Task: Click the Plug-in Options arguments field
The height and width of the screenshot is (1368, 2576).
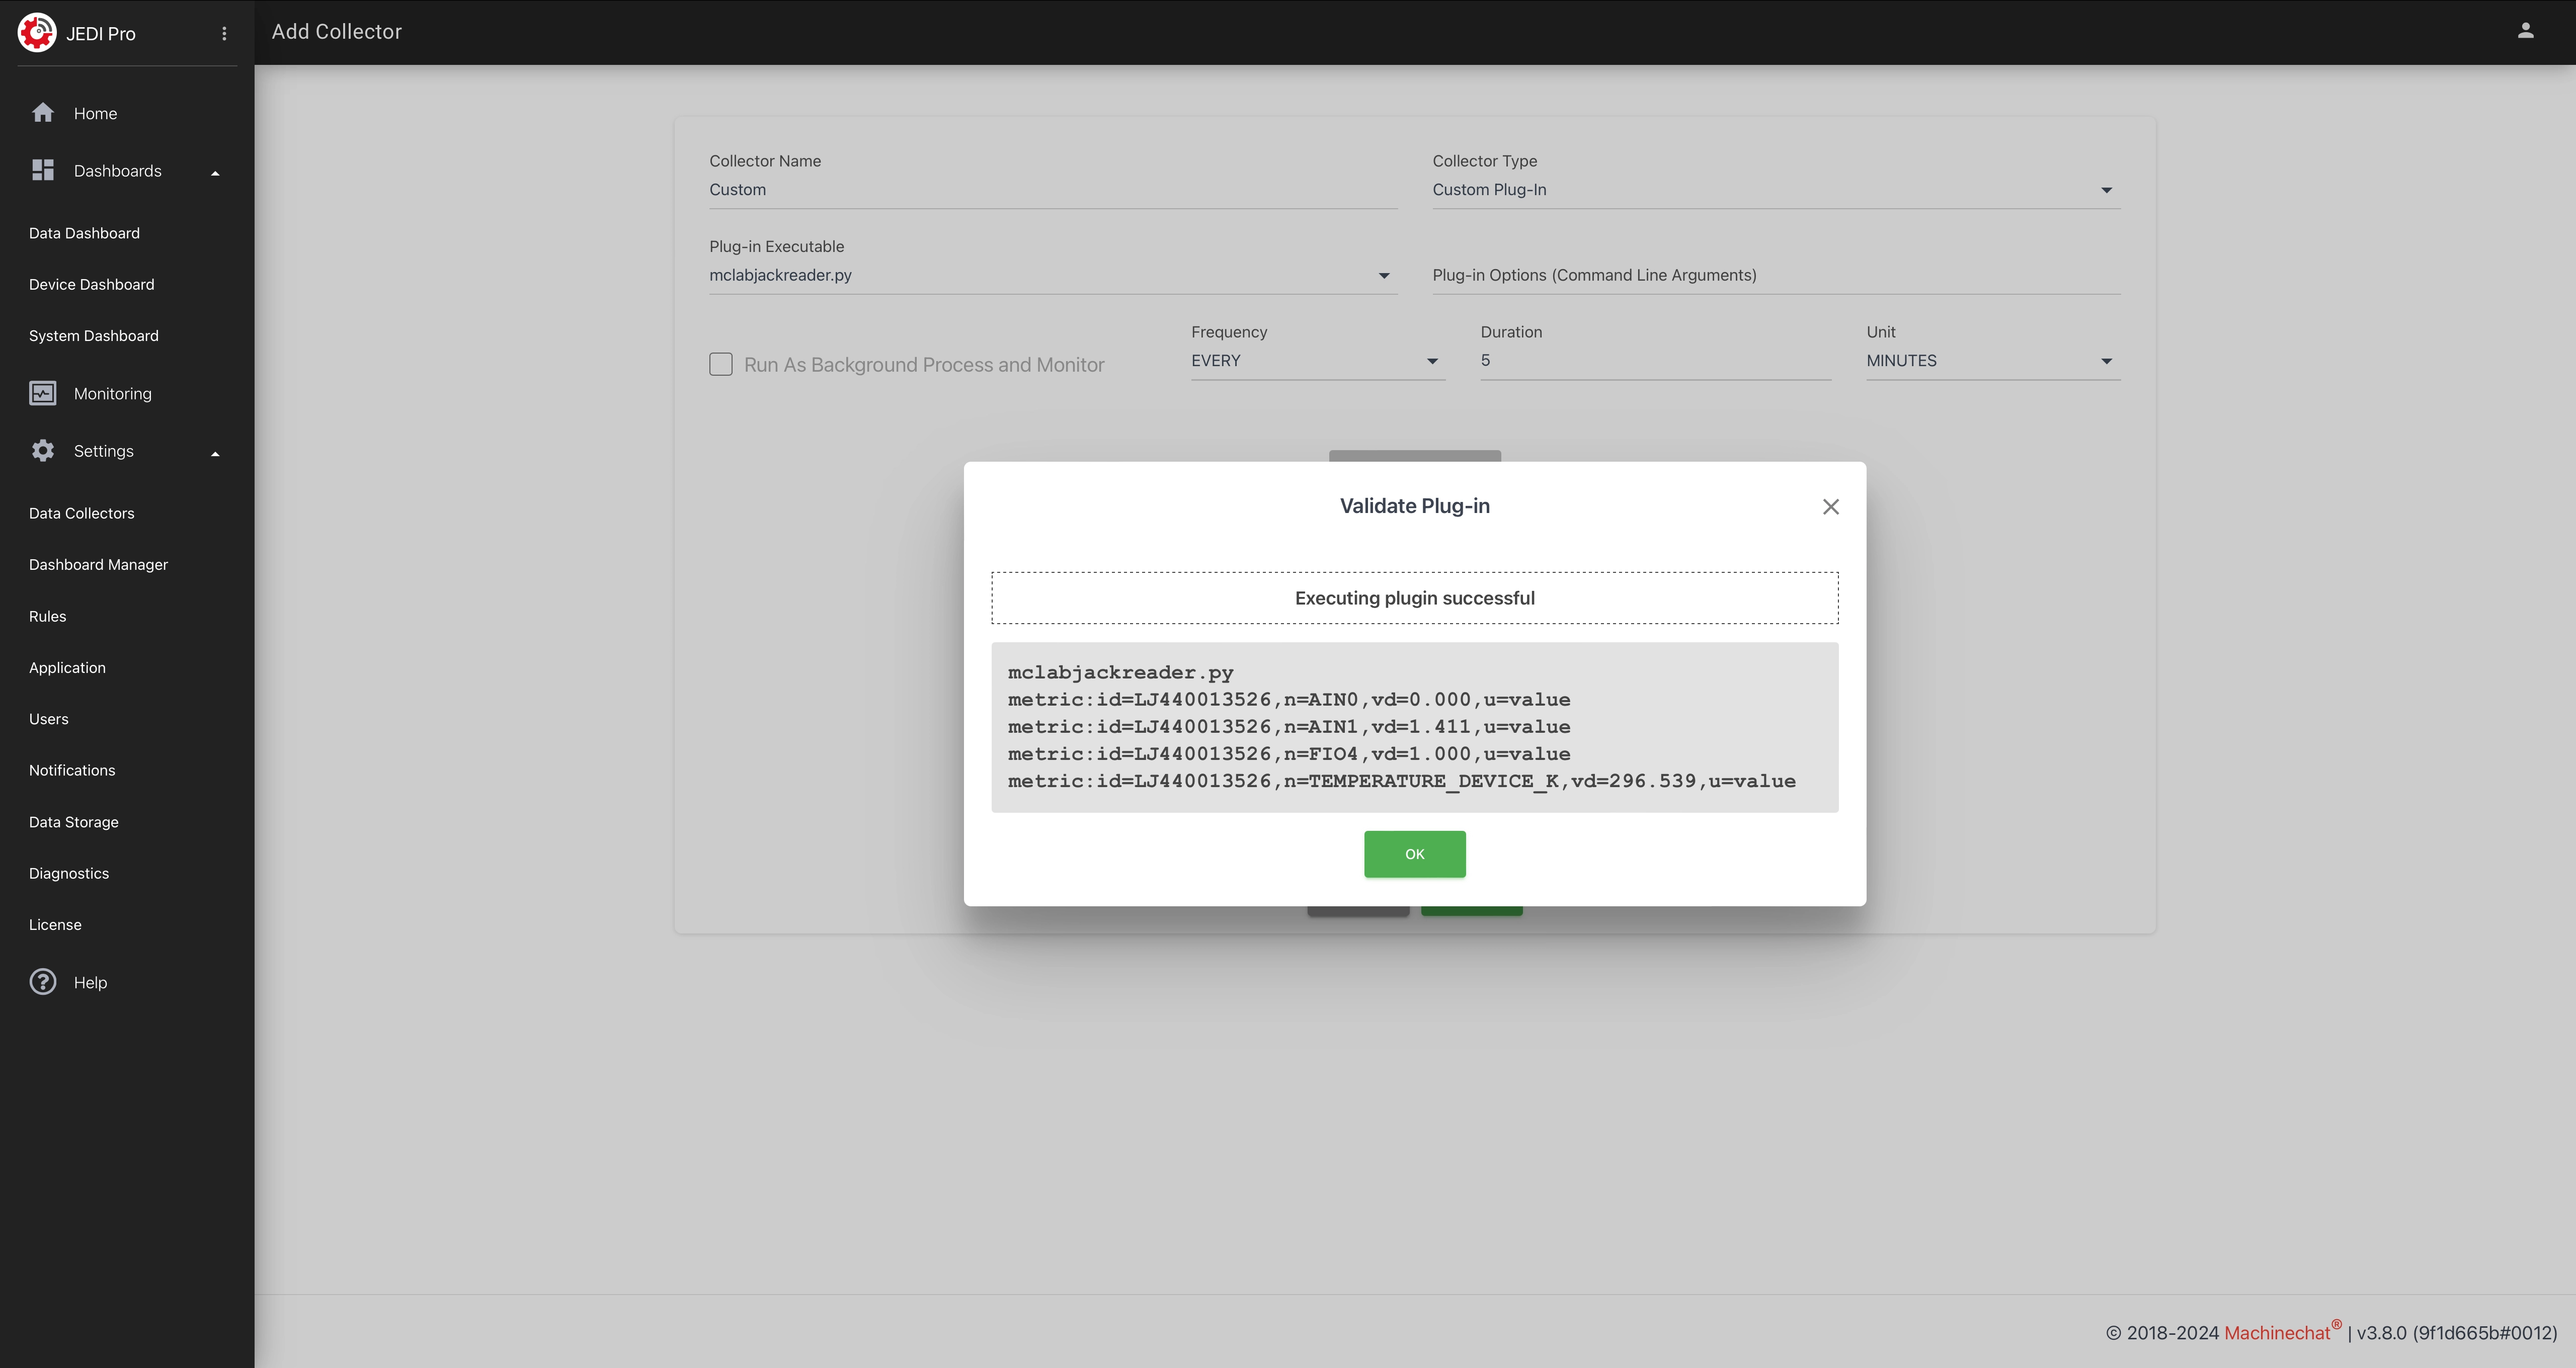Action: click(1775, 275)
